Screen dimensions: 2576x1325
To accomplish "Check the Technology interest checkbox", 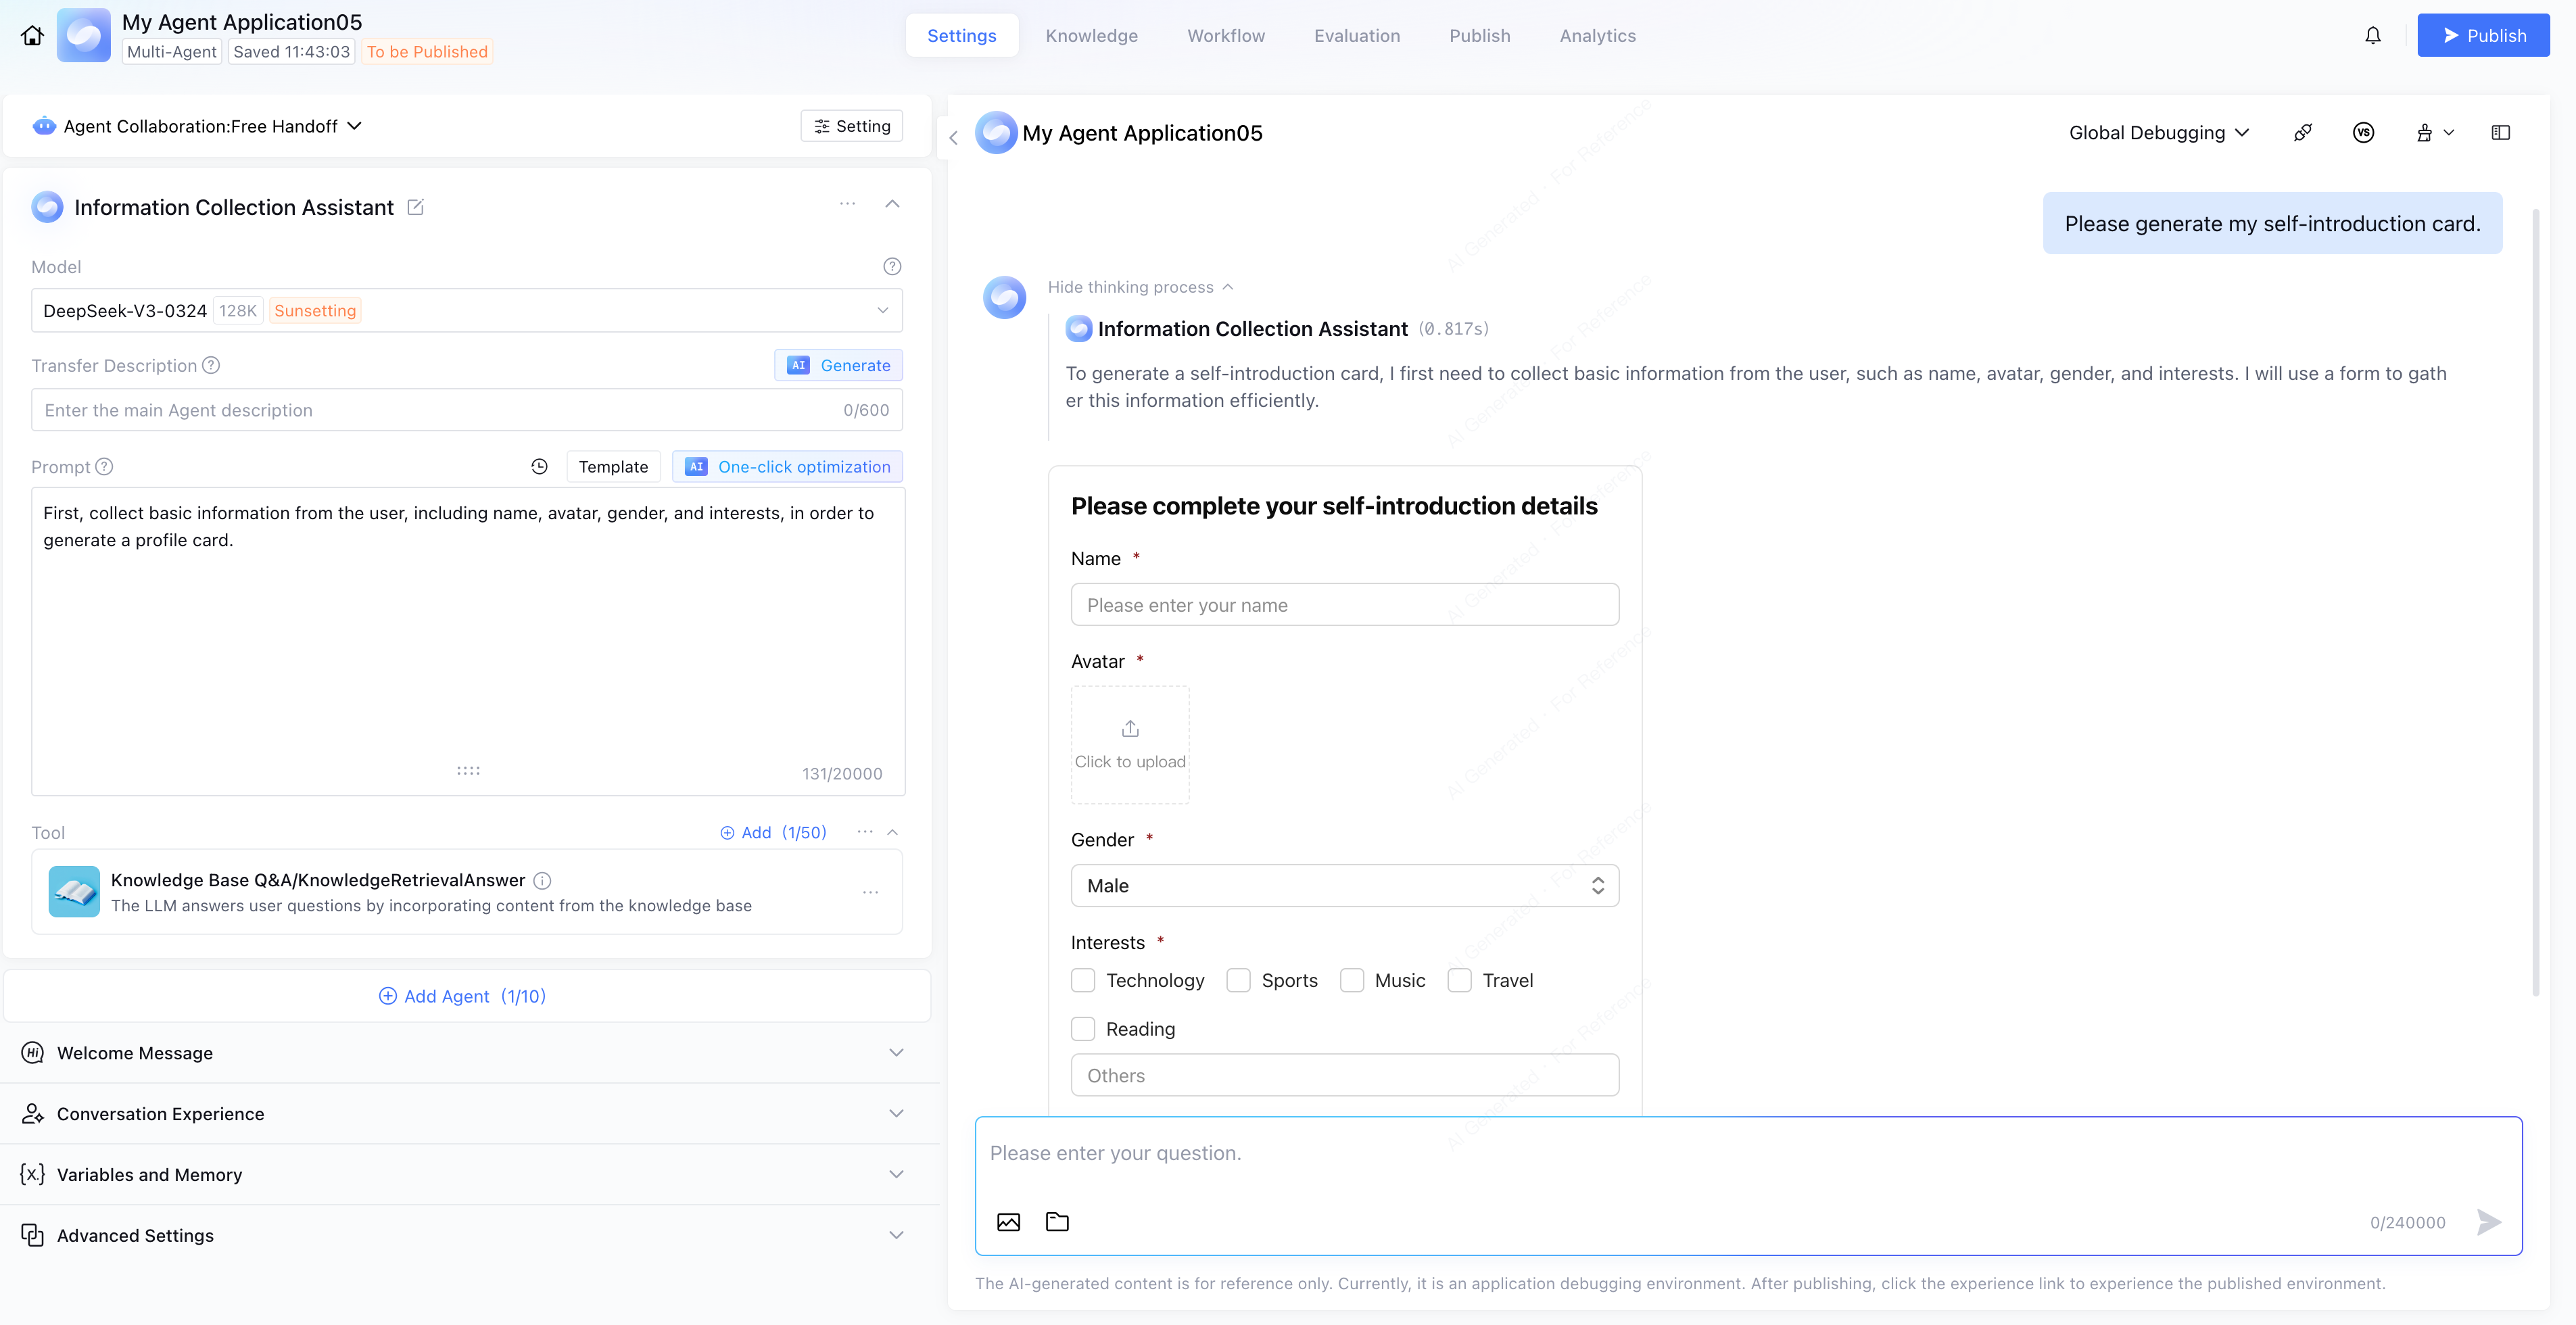I will [1083, 980].
